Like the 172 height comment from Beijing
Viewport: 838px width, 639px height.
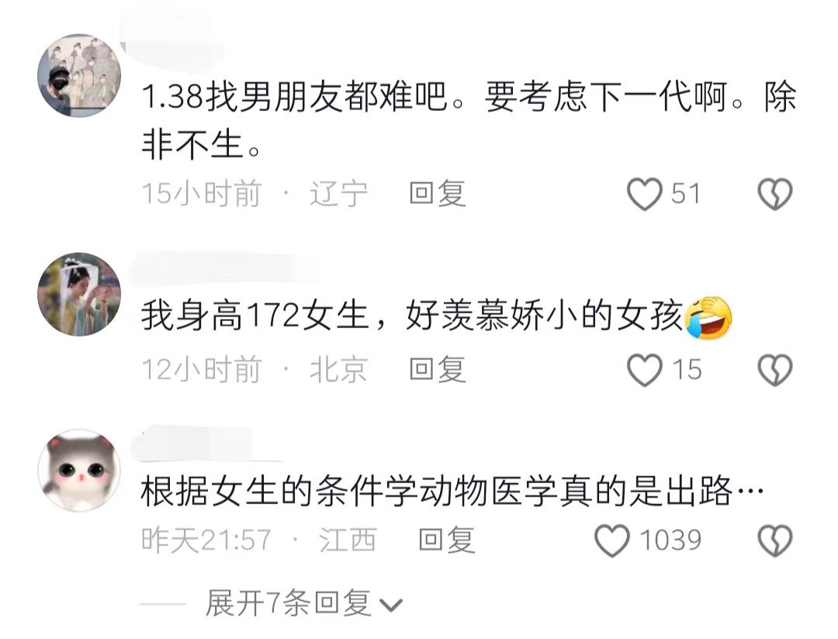click(x=645, y=370)
